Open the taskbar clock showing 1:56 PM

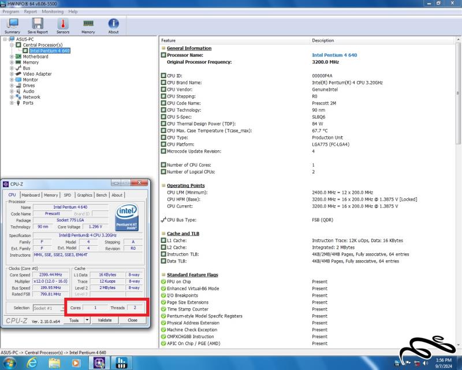tap(444, 363)
